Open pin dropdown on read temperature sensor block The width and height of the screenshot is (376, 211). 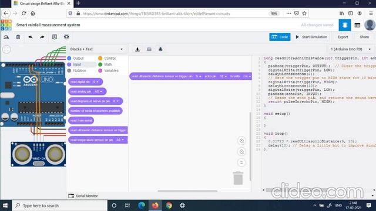tap(120, 140)
